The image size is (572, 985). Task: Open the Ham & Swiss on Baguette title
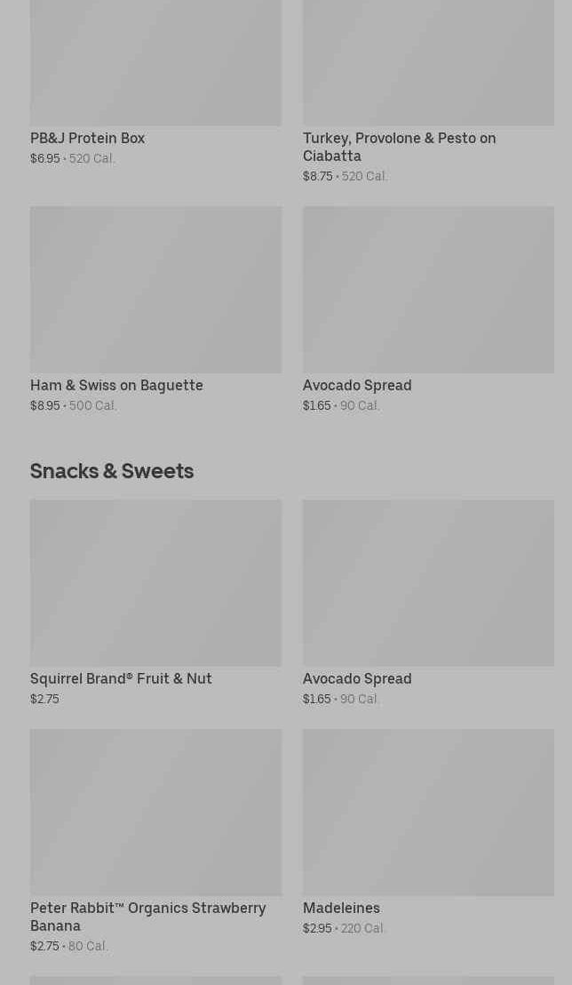[x=116, y=386]
